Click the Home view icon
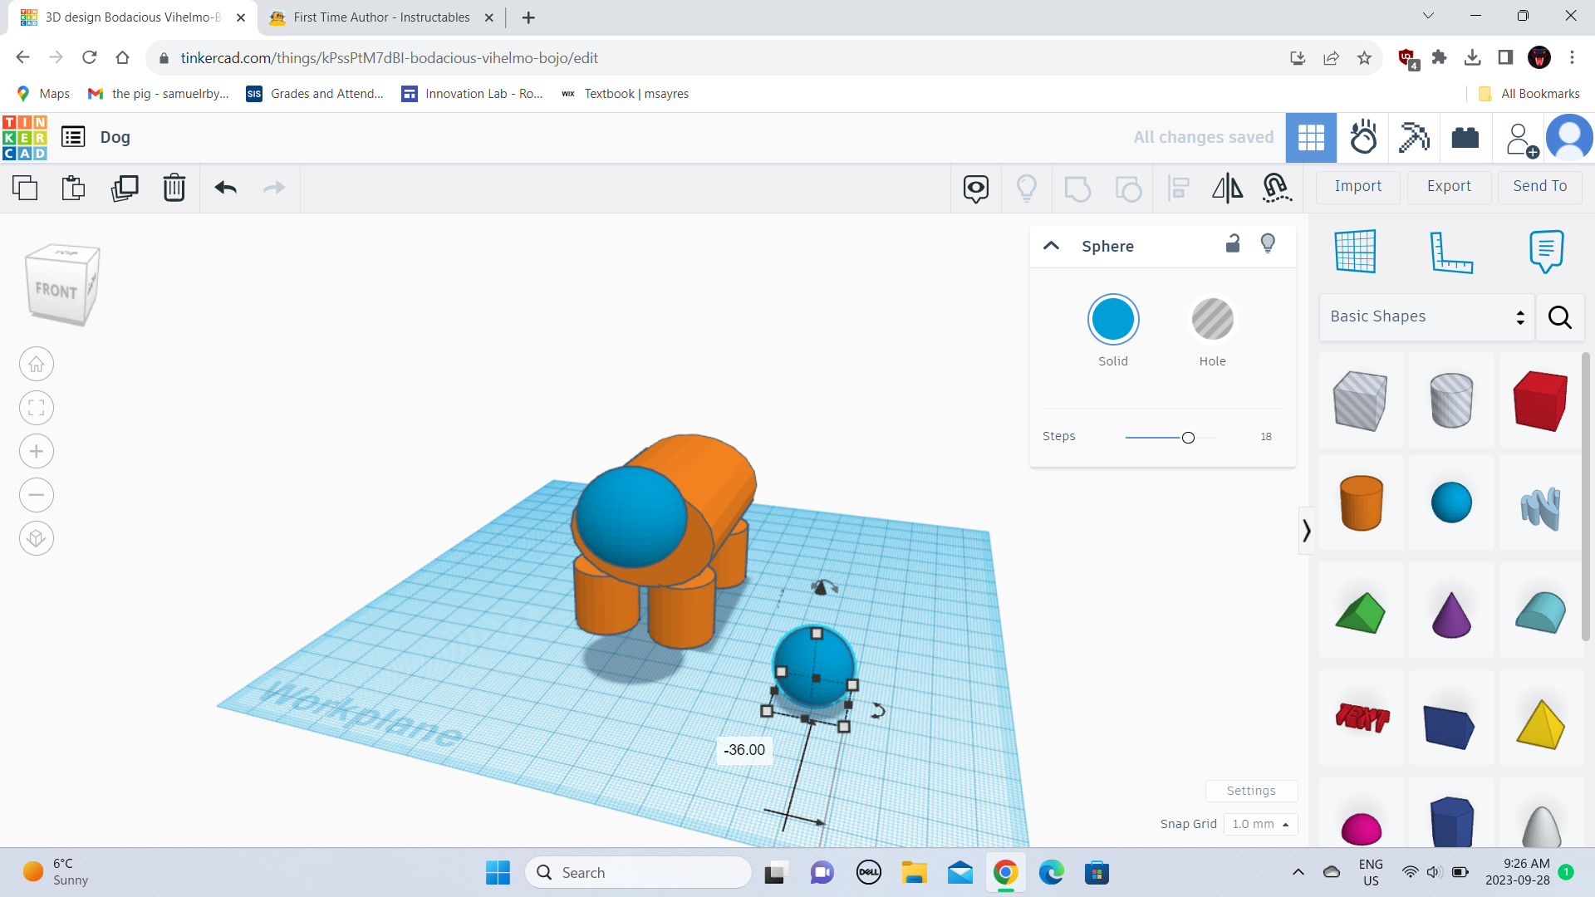Image resolution: width=1595 pixels, height=897 pixels. tap(36, 364)
